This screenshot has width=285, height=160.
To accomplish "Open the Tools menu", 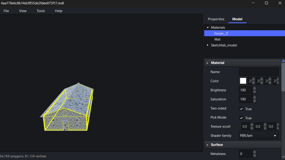I will tap(41, 11).
